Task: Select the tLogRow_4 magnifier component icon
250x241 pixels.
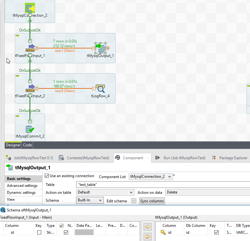Action: tap(100, 88)
